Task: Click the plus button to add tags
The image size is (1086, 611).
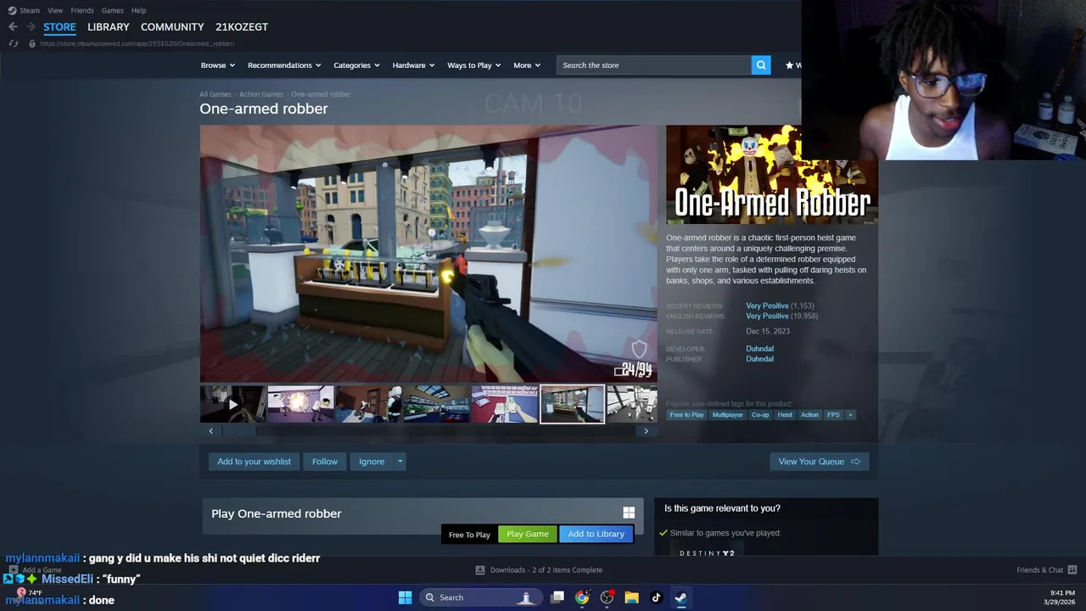Action: coord(850,415)
